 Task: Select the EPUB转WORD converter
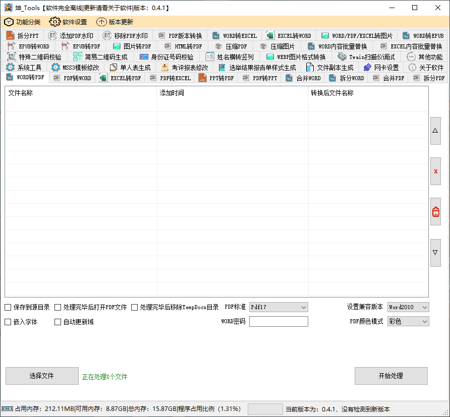pyautogui.click(x=28, y=46)
